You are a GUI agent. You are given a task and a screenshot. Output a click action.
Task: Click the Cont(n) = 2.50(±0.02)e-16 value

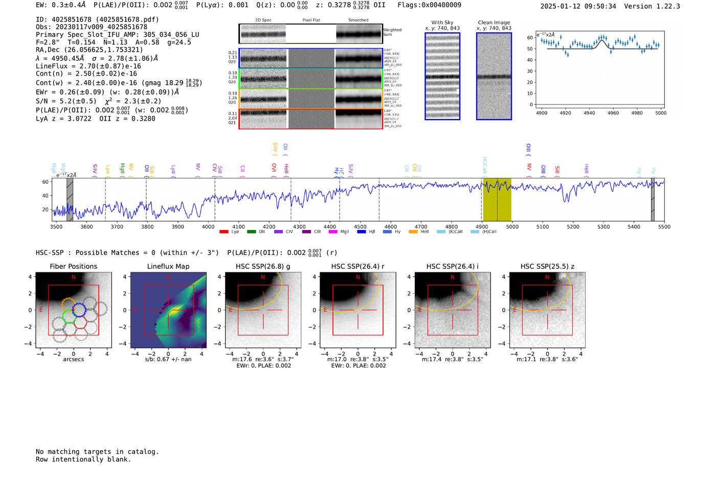pyautogui.click(x=86, y=74)
